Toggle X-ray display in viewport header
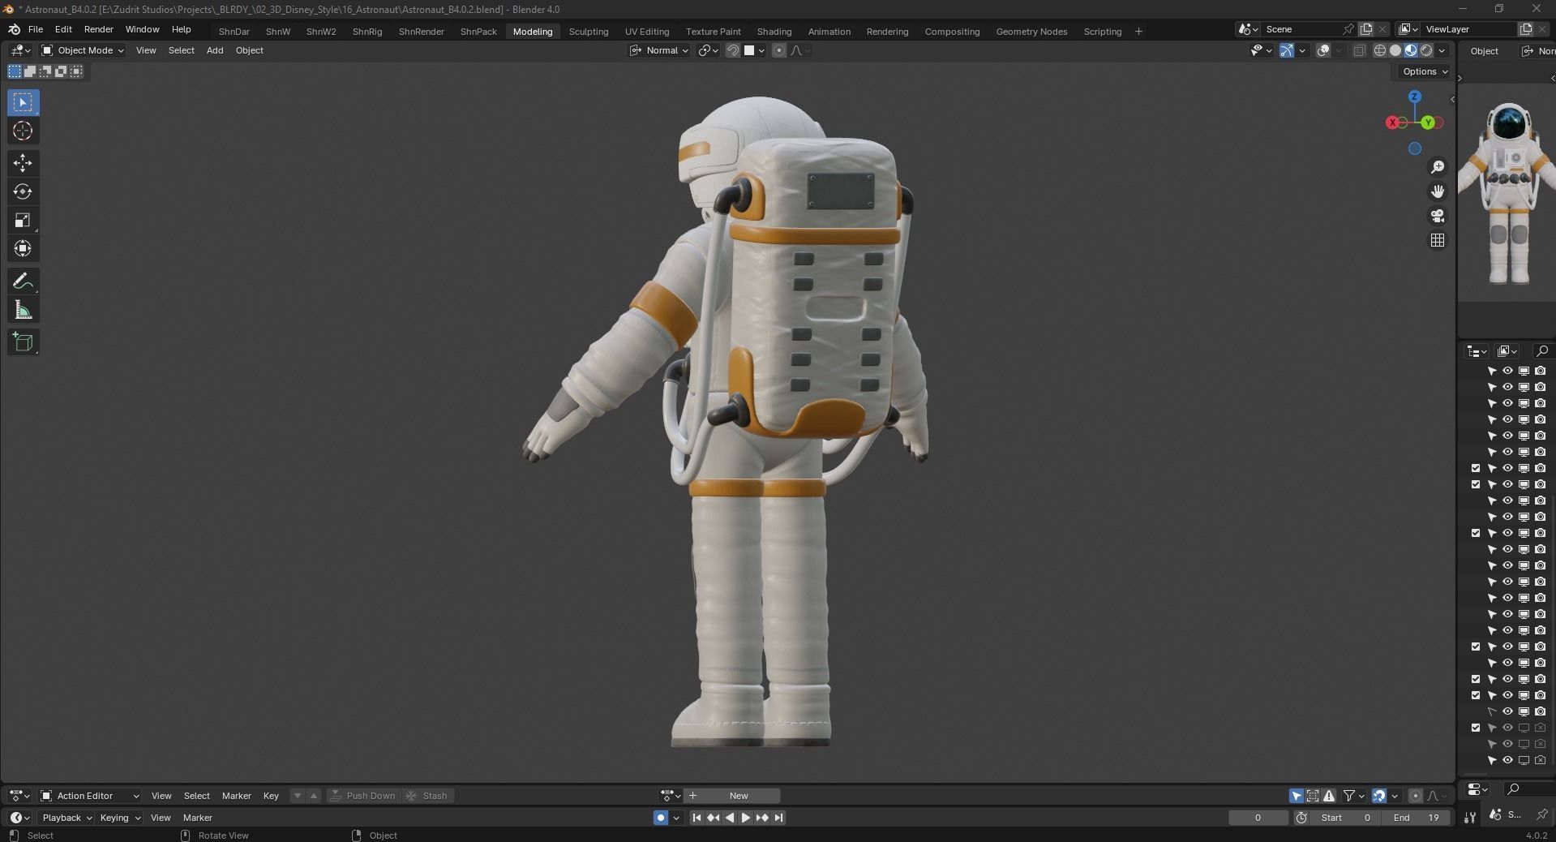 coord(1360,50)
